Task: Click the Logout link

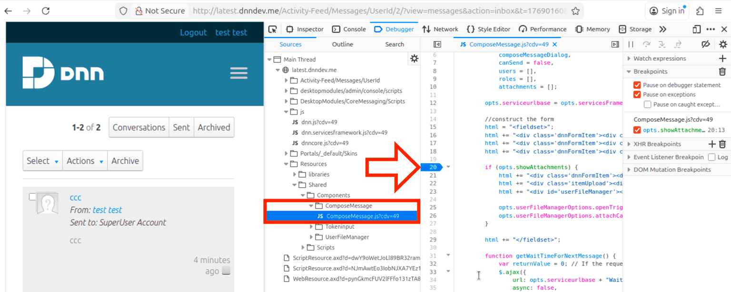Action: [193, 32]
